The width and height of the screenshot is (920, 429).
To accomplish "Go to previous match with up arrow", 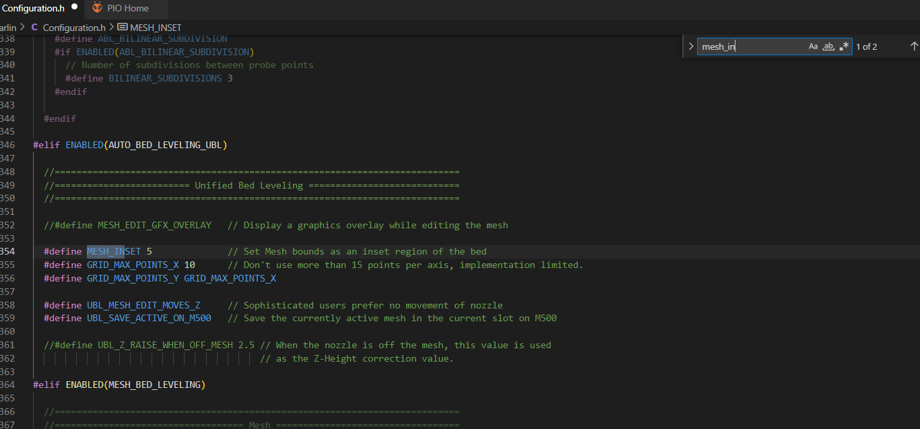I will click(x=914, y=46).
